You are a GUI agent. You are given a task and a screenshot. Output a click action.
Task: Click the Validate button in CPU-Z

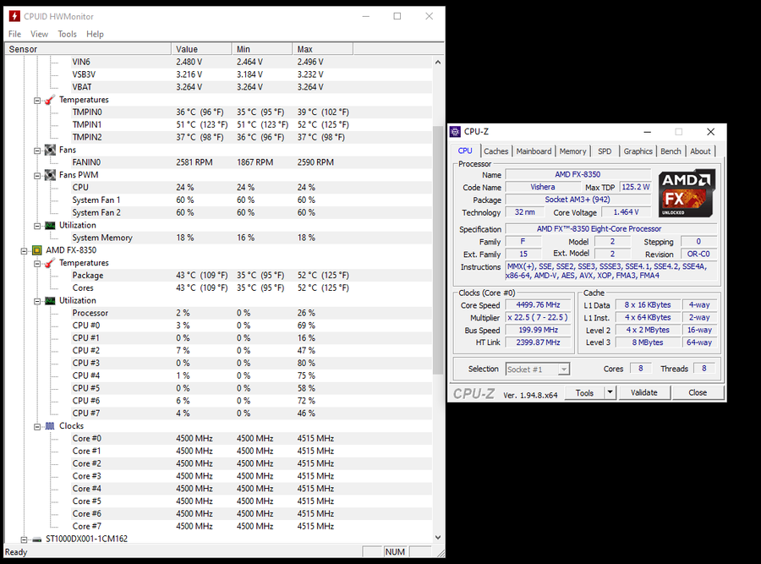click(x=644, y=392)
